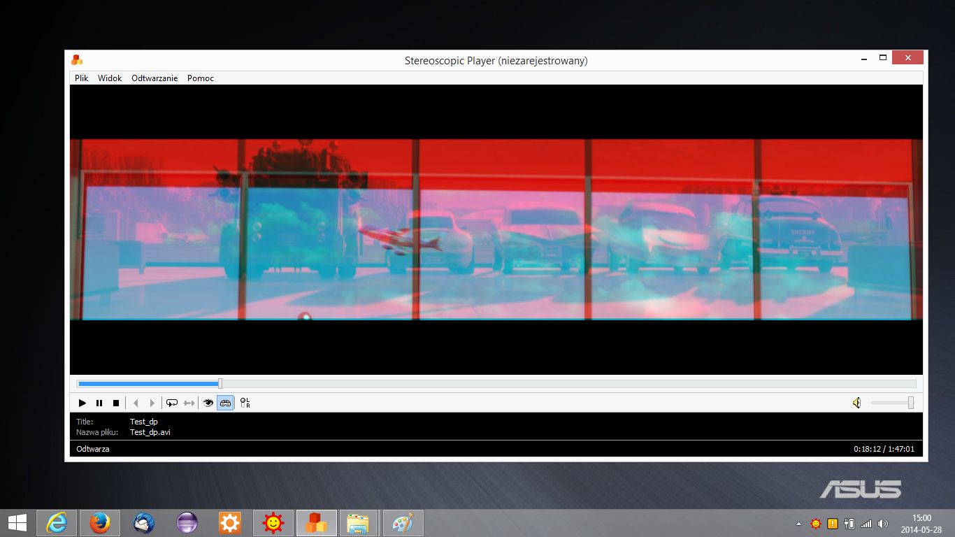
Task: Open Thunderbird mail from taskbar
Action: tap(143, 523)
